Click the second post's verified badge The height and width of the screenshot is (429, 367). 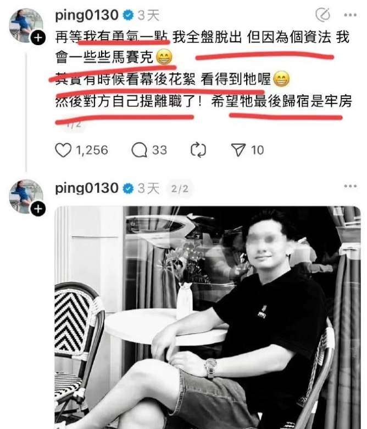(128, 188)
